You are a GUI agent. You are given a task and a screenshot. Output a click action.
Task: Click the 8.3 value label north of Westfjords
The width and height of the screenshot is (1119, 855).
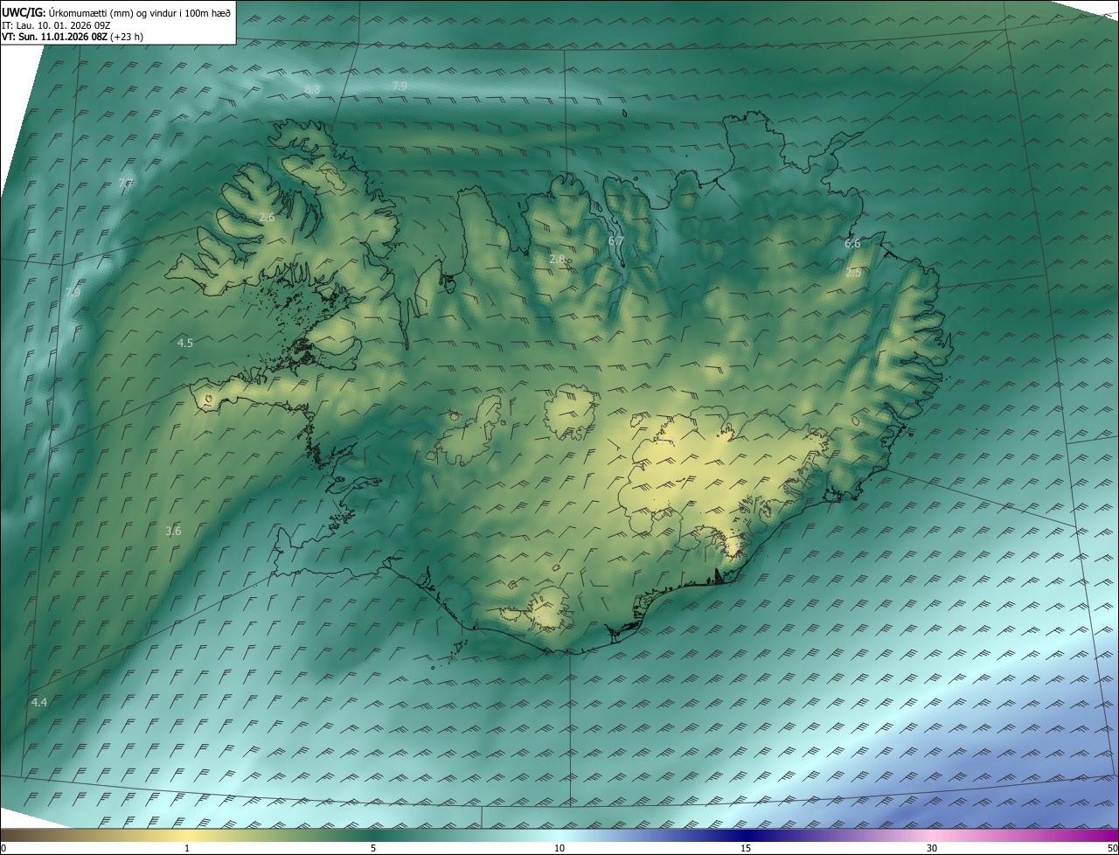click(x=312, y=90)
